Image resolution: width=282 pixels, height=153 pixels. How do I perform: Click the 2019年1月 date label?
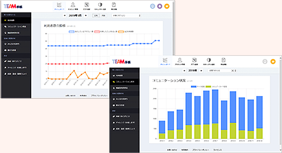75,16
